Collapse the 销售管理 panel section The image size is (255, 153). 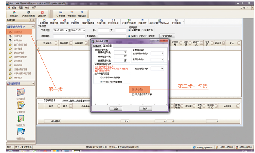pos(33,84)
